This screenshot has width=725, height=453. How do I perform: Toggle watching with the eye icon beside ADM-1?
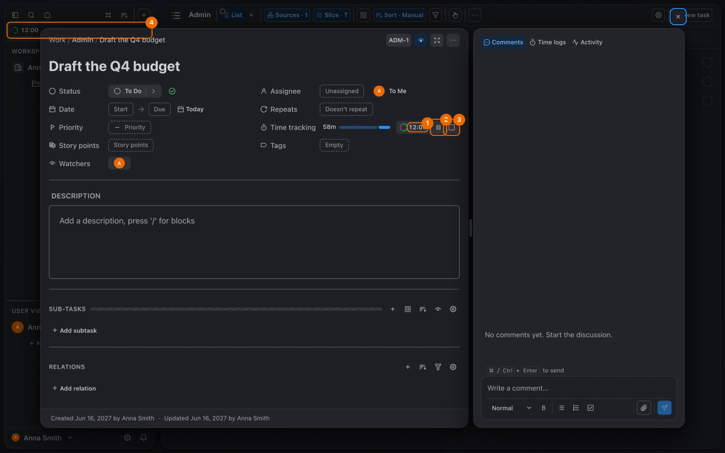pyautogui.click(x=421, y=40)
